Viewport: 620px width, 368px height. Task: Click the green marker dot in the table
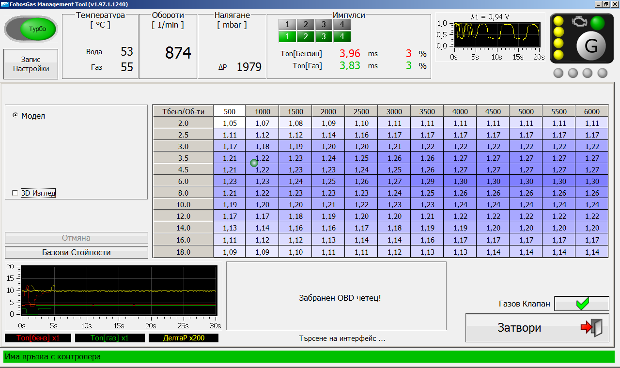pos(254,163)
